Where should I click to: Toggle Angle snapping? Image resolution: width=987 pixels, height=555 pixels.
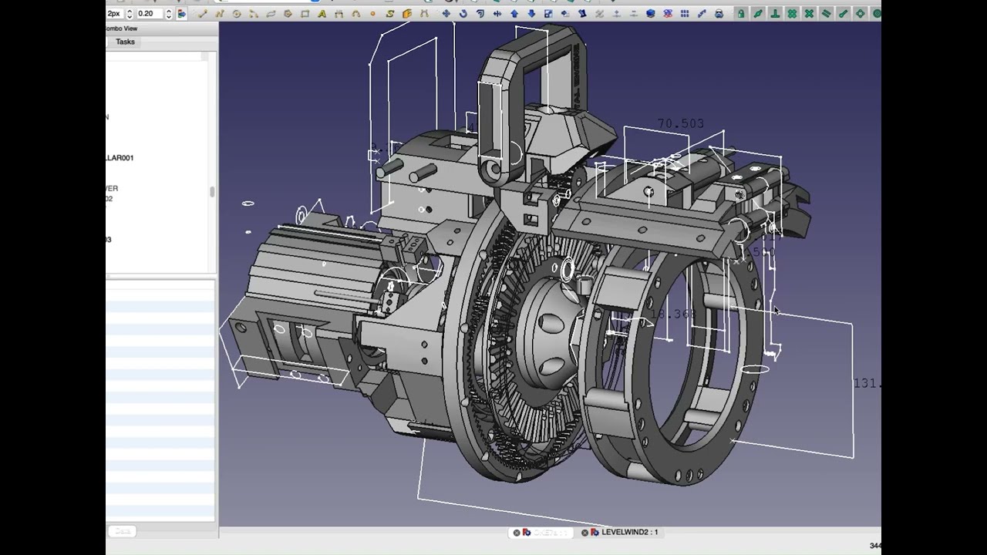tap(860, 14)
